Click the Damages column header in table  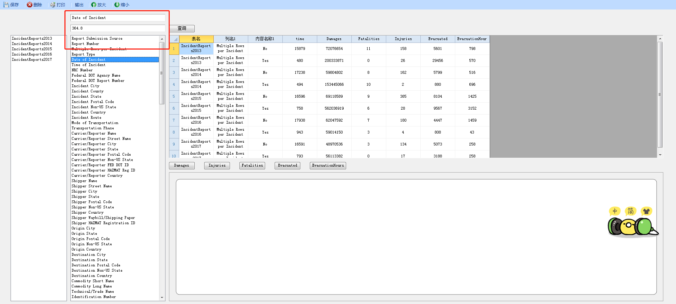334,39
